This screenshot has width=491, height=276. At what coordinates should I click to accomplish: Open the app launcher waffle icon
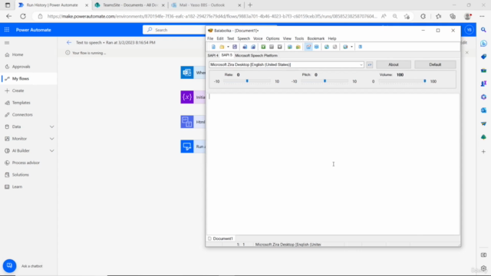(x=7, y=30)
